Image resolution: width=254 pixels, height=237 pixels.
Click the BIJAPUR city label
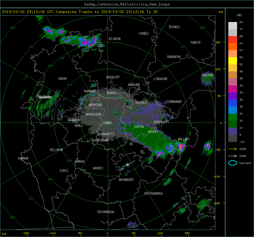[x=115, y=39]
